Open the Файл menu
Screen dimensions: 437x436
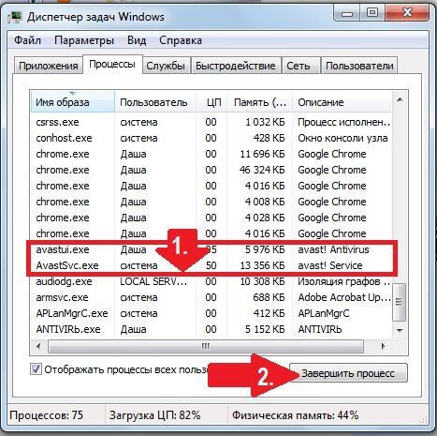point(27,40)
